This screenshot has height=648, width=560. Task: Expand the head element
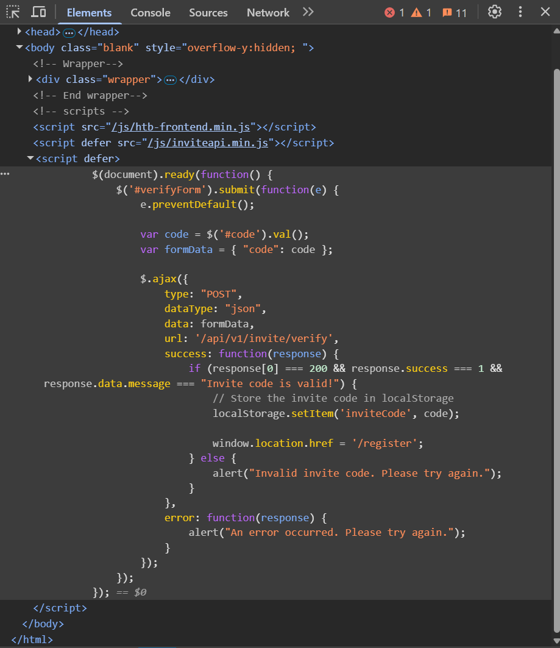tap(19, 32)
